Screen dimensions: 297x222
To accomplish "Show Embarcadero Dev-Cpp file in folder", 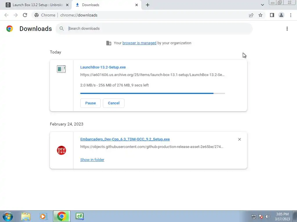I will 92,160.
